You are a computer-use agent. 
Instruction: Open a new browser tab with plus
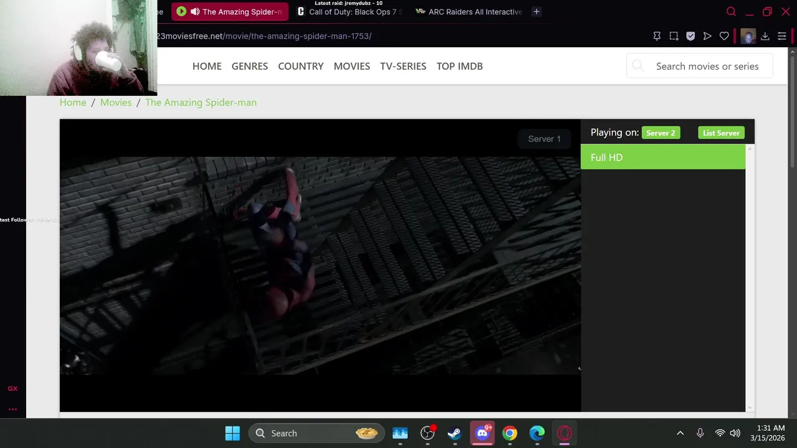click(536, 11)
